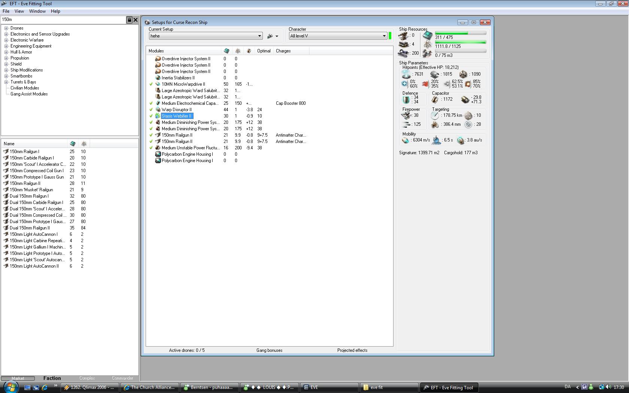
Task: Expand the Drones category
Action: pos(6,28)
